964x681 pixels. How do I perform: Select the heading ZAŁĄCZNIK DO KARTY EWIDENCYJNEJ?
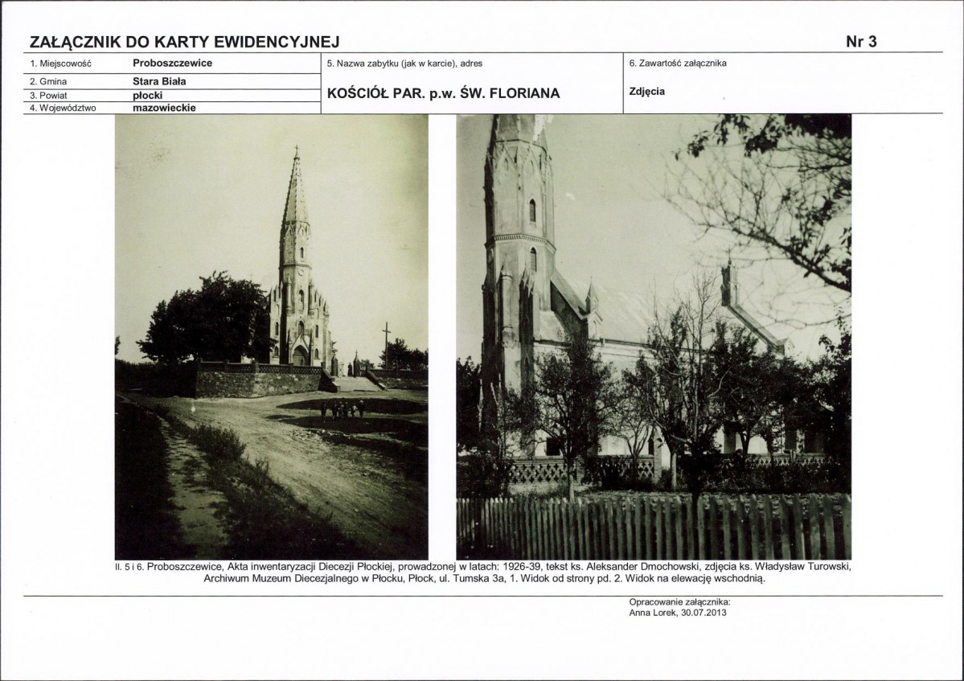point(184,42)
